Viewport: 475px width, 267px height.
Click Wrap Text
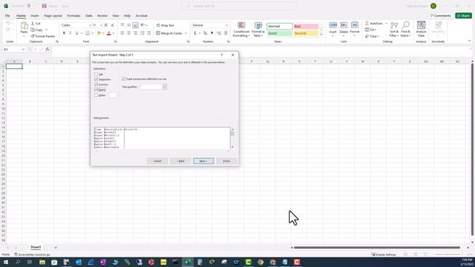[x=165, y=25]
